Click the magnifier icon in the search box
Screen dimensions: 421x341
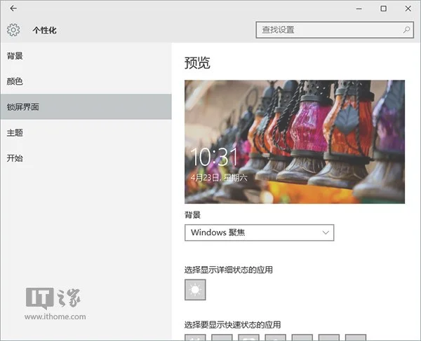[x=407, y=30]
